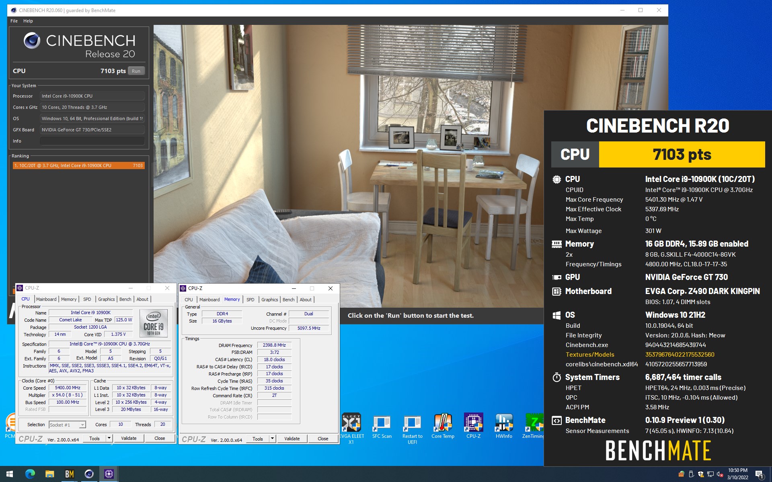Viewport: 772px width, 482px height.
Task: Open the File menu in Cinebench
Action: point(14,21)
